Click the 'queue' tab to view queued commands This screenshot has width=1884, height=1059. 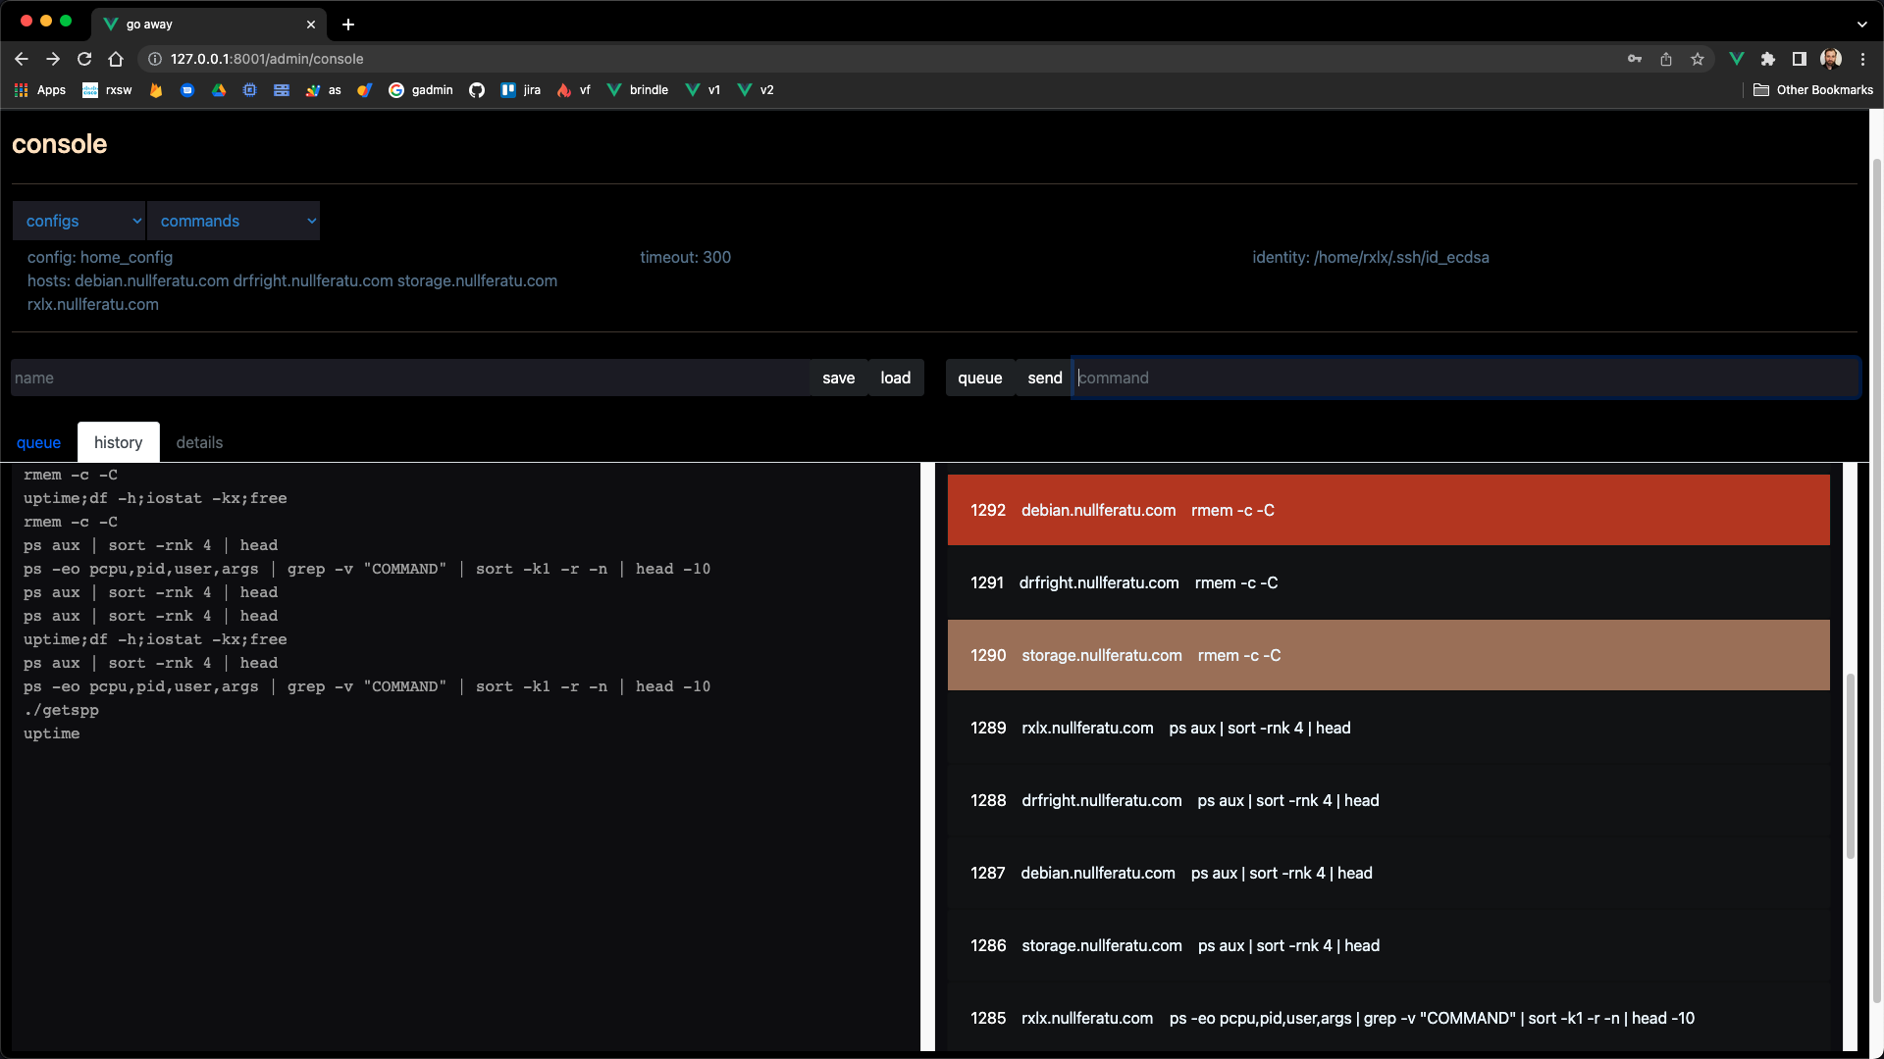point(39,442)
